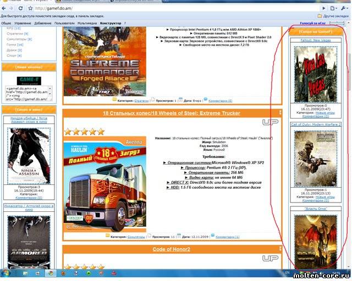Click UP icon in 18 Wheels post
Viewport: 352px width, 281px height.
[270, 122]
